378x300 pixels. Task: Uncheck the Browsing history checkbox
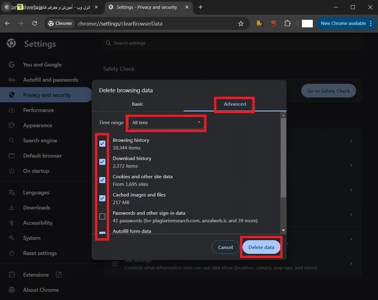pyautogui.click(x=102, y=143)
